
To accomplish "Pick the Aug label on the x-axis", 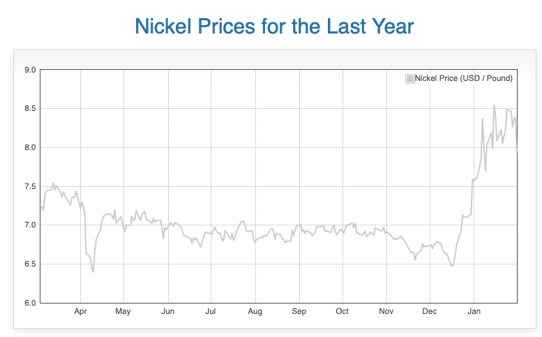I will pyautogui.click(x=255, y=311).
